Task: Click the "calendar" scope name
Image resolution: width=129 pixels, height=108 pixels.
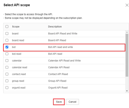Action: (x=17, y=61)
